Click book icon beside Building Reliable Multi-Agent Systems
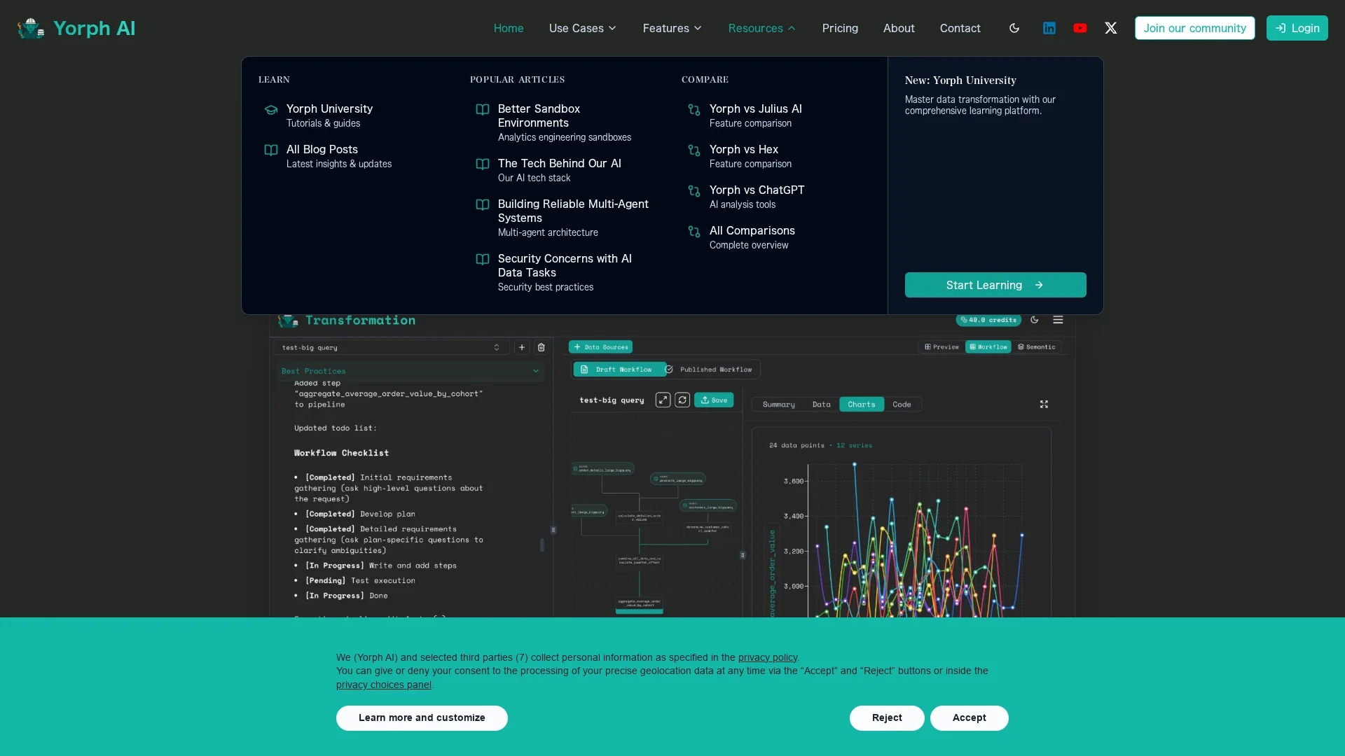The height and width of the screenshot is (756, 1345). (x=483, y=205)
